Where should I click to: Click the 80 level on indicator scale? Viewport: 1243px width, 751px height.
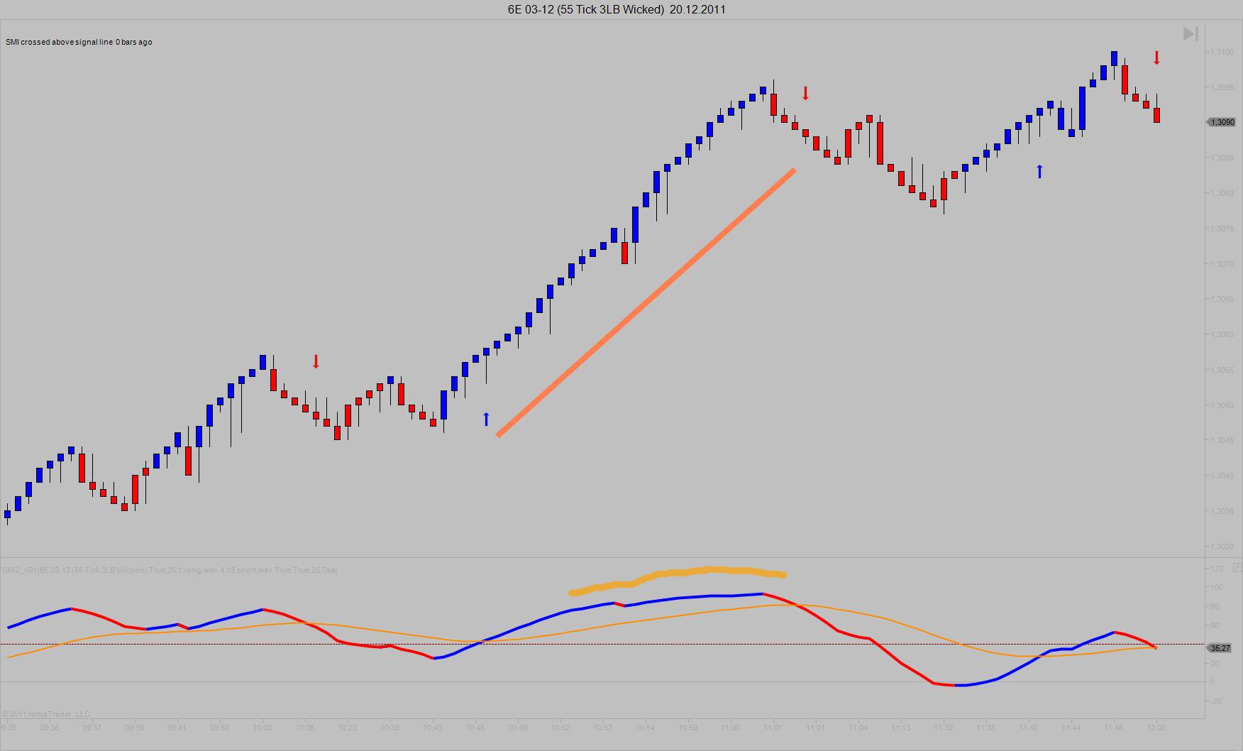1215,606
